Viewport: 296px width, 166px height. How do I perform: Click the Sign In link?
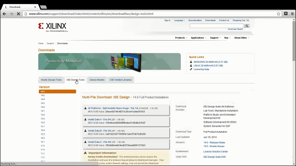[x=167, y=20]
